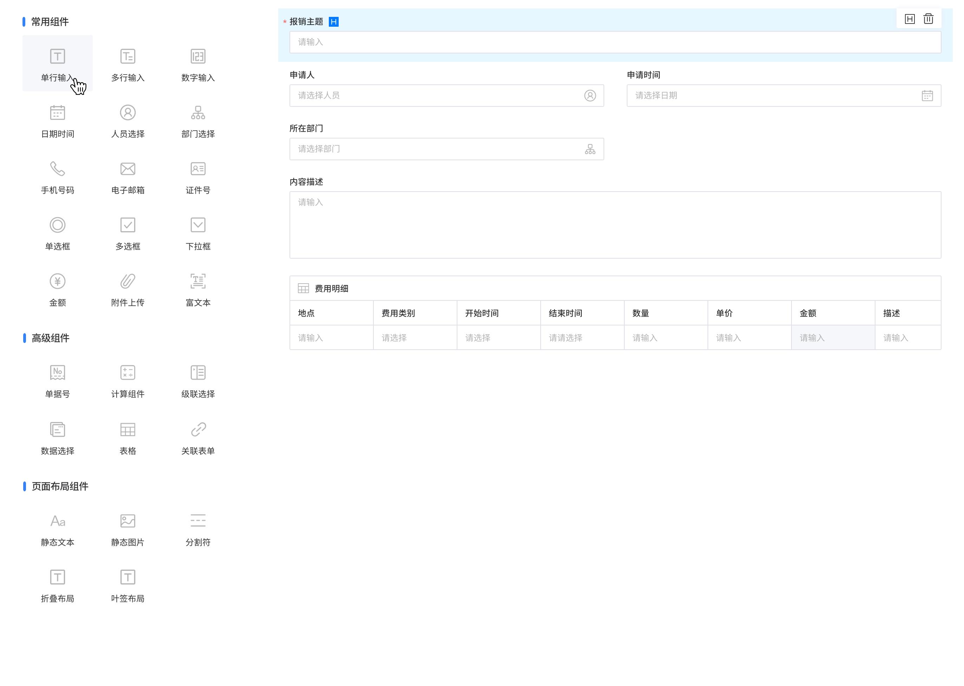Select the 多选框 checkbox component

click(x=128, y=225)
